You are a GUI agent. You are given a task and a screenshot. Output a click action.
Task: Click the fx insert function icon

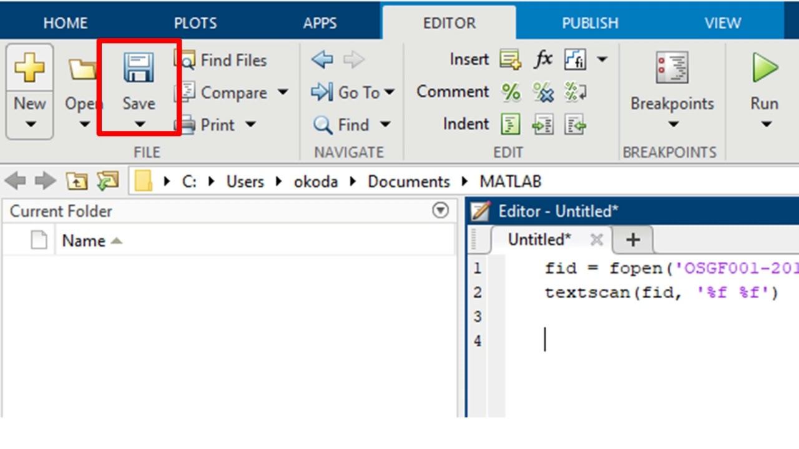point(543,59)
